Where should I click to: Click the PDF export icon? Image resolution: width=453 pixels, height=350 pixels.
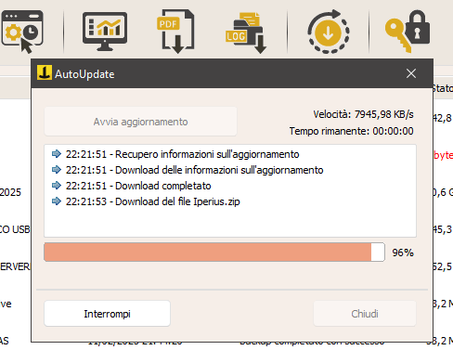coord(175,32)
